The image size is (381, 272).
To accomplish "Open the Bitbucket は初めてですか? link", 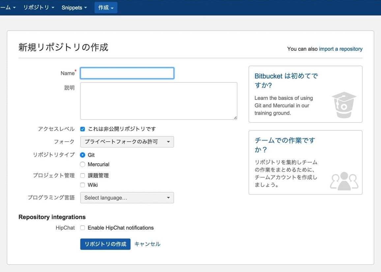I will [286, 81].
